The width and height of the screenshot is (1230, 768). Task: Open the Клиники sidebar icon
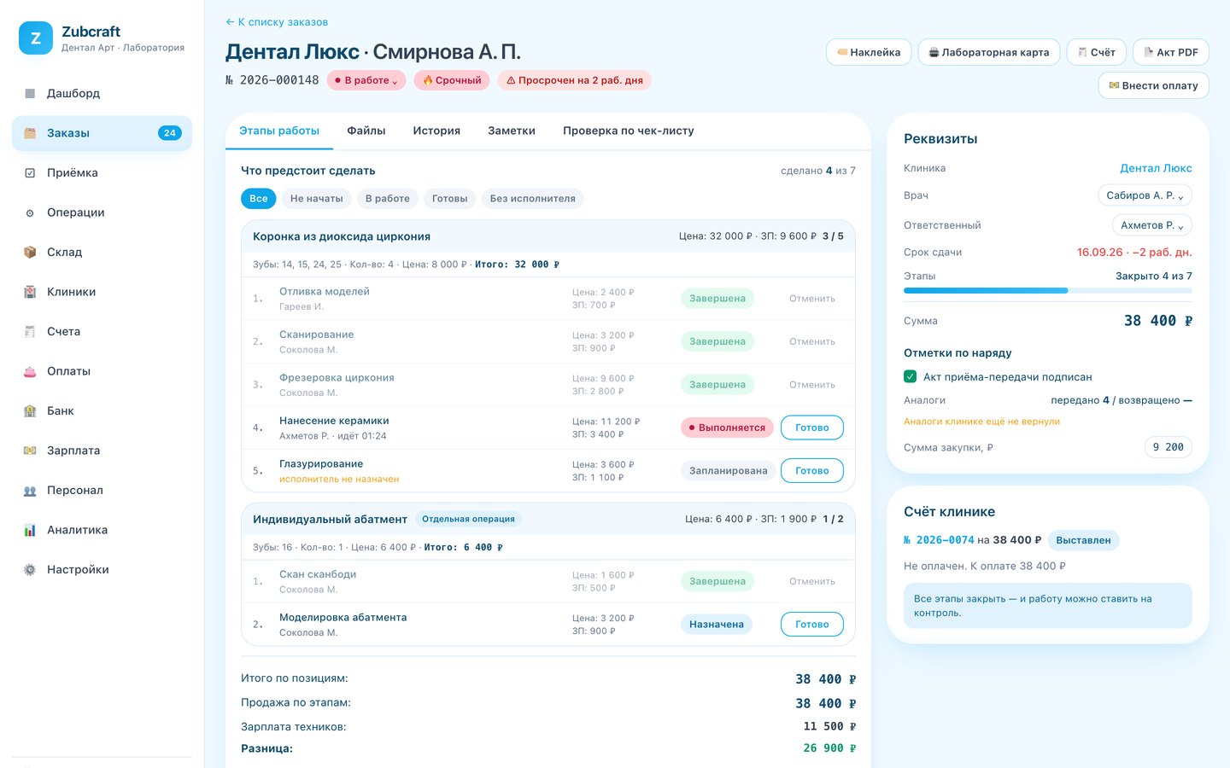pyautogui.click(x=30, y=292)
